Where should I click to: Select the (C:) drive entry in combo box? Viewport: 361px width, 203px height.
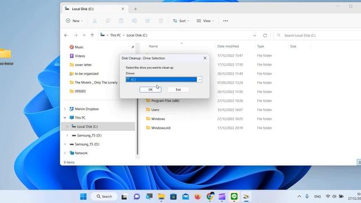[x=161, y=80]
